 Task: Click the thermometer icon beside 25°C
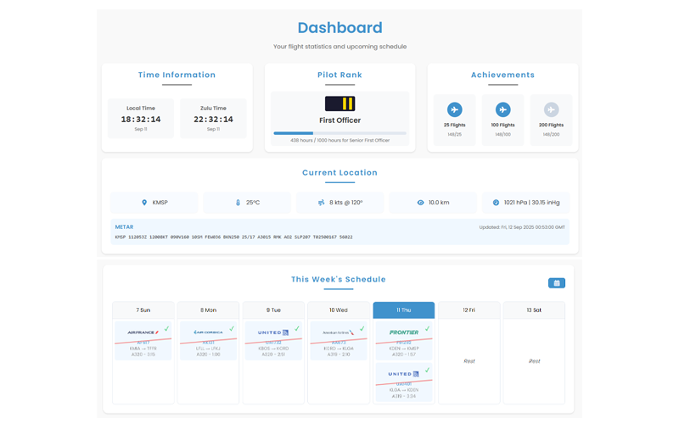click(238, 203)
